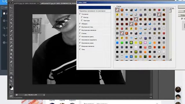Select the Brush tool
This screenshot has width=185, height=104.
tap(11, 35)
